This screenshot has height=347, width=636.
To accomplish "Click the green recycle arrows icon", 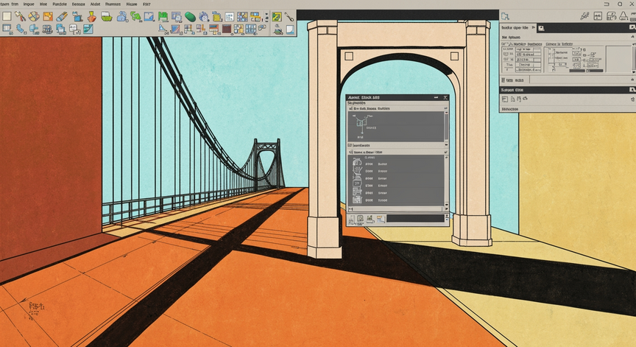I will pyautogui.click(x=135, y=16).
